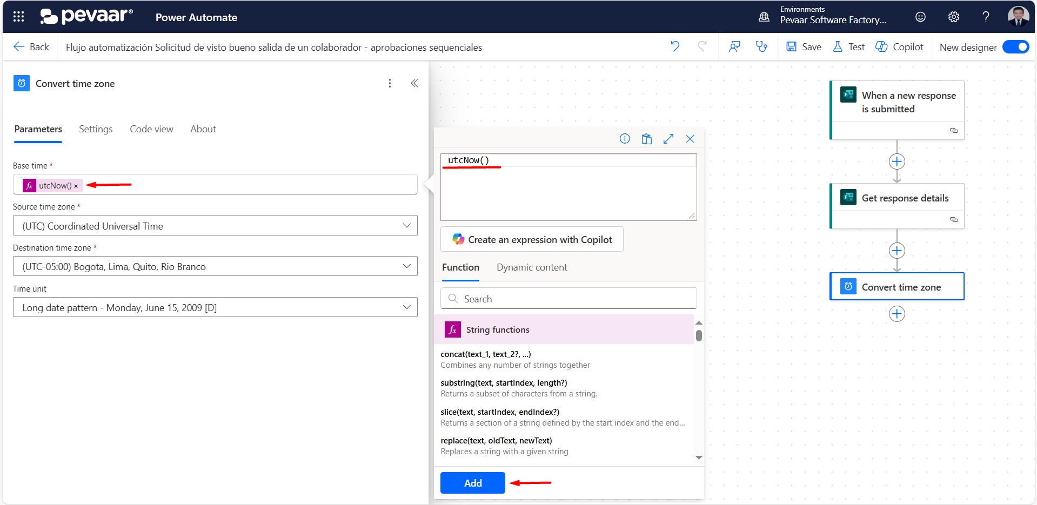Close the expression editor popup

(690, 139)
